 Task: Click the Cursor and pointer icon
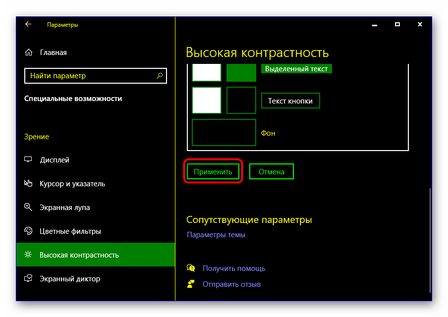[x=28, y=183]
